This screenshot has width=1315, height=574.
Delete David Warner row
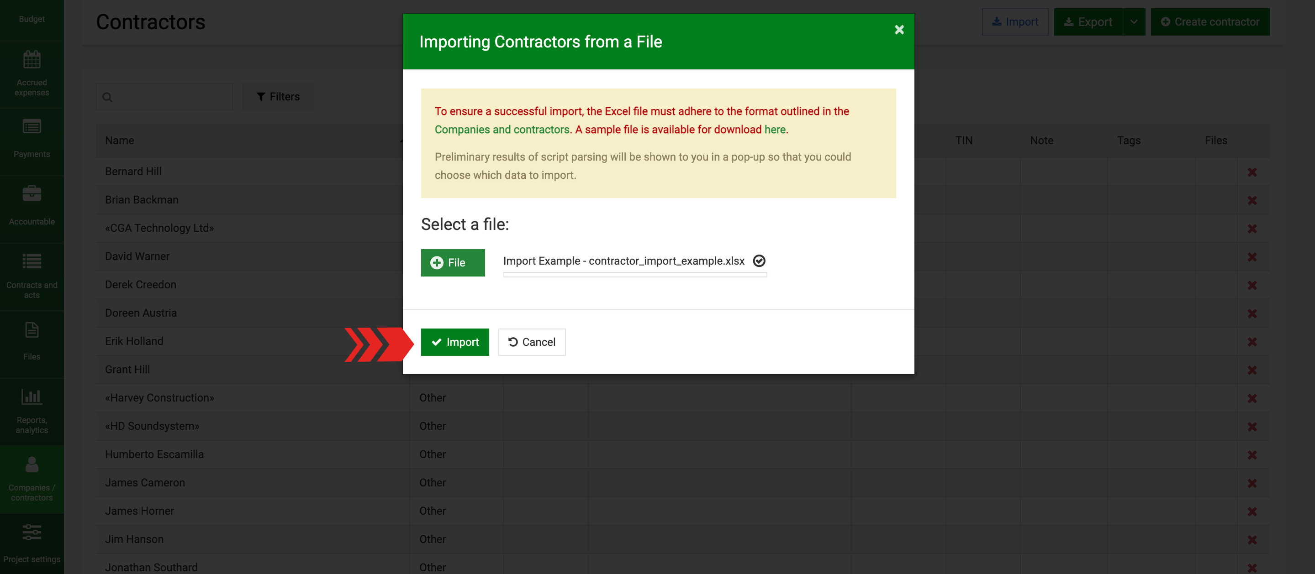tap(1252, 257)
